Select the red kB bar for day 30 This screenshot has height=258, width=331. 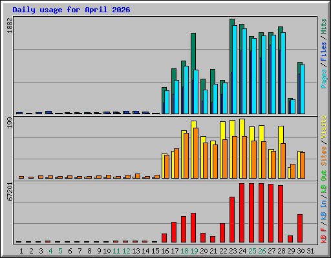pyautogui.click(x=300, y=228)
